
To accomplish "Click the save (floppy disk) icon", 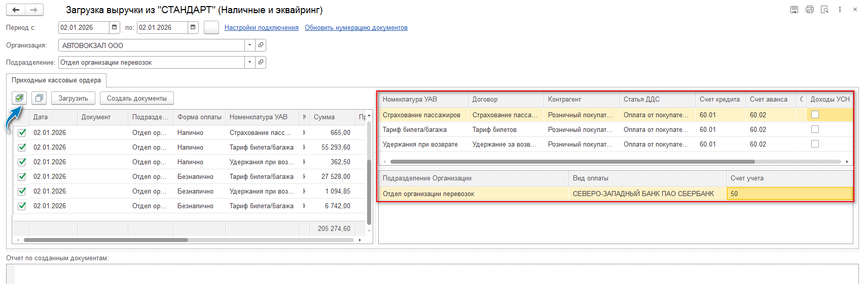I will point(794,10).
